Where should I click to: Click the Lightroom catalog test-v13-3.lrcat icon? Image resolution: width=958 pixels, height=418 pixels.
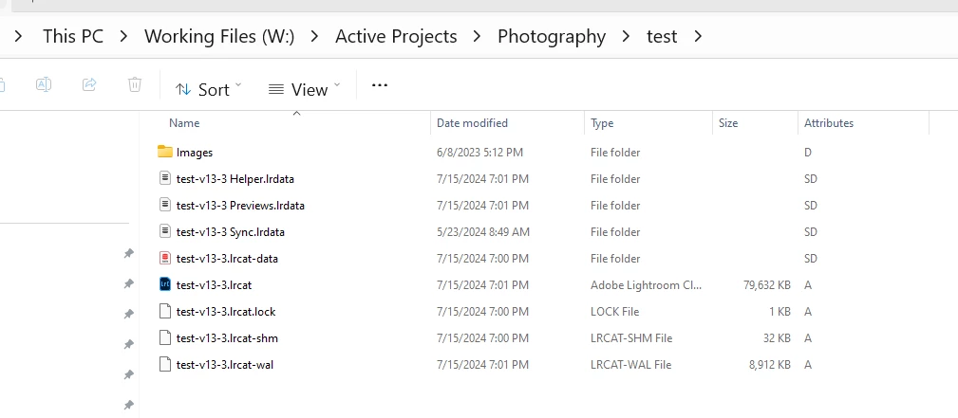(x=165, y=284)
